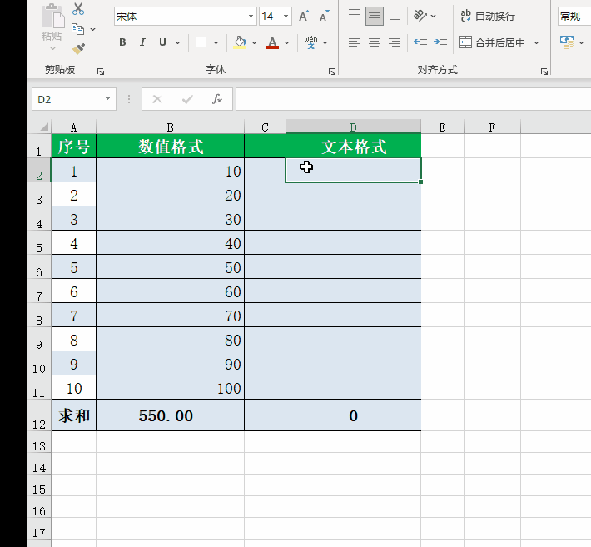Image resolution: width=591 pixels, height=547 pixels.
Task: Click the Paste (粘贴) button
Action: [52, 27]
